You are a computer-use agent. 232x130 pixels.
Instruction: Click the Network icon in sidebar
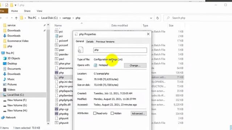click(3, 117)
